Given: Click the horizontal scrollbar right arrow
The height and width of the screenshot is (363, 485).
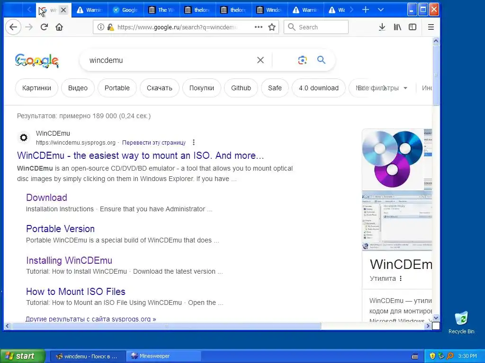Looking at the screenshot, I should pyautogui.click(x=428, y=326).
